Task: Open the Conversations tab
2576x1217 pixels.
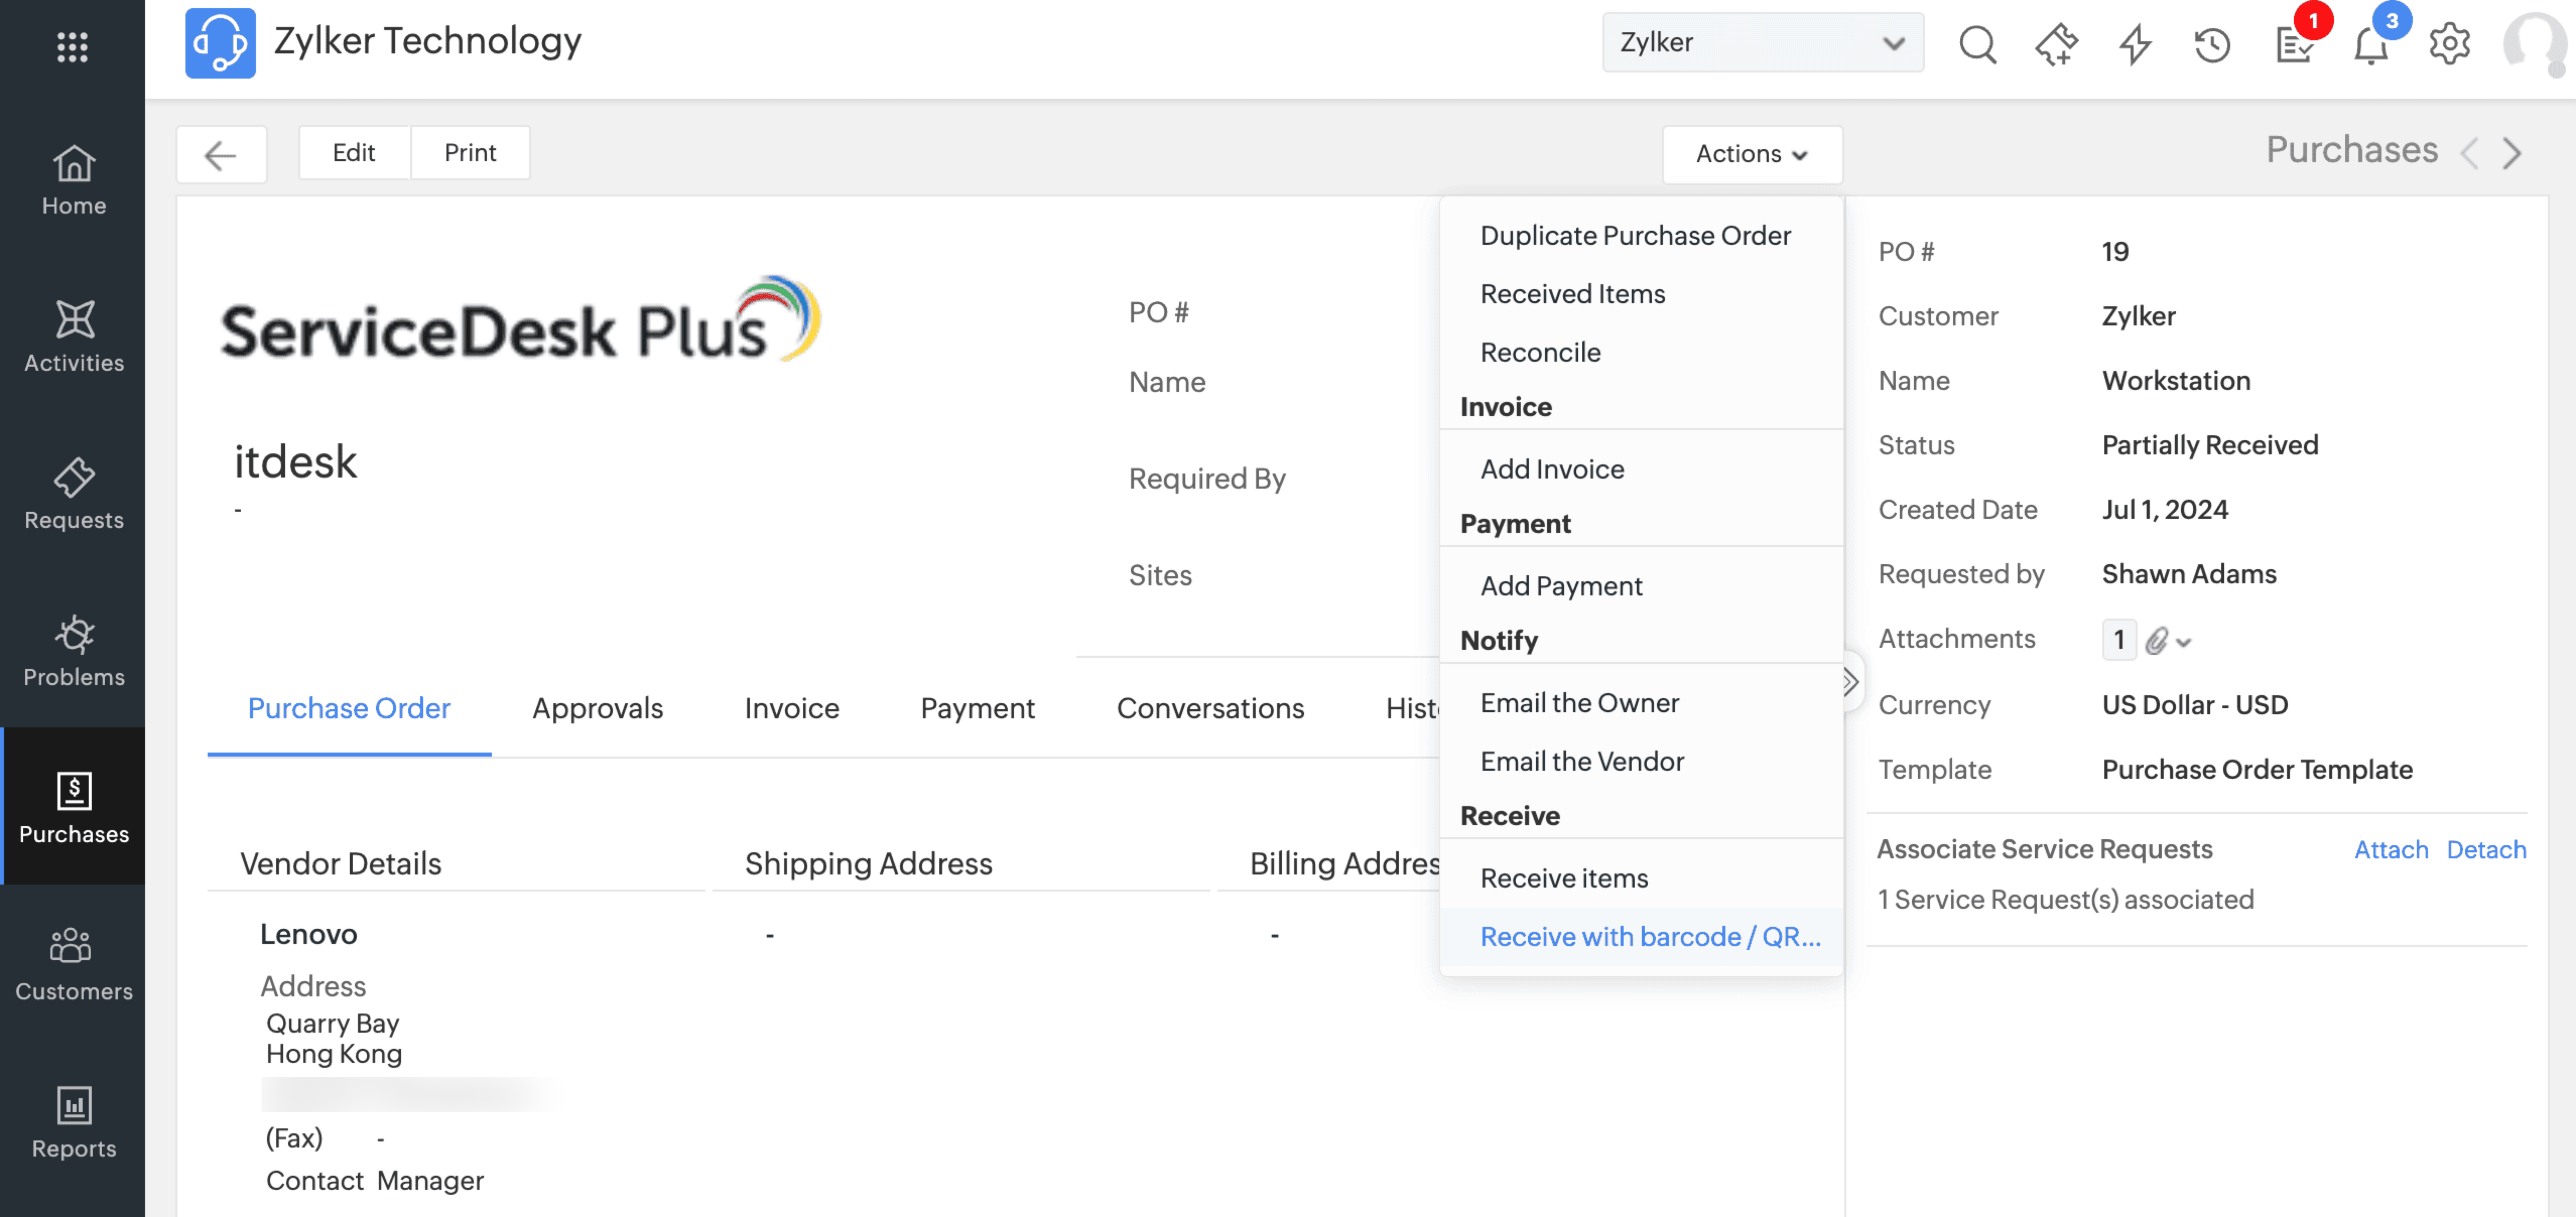Action: 1209,708
